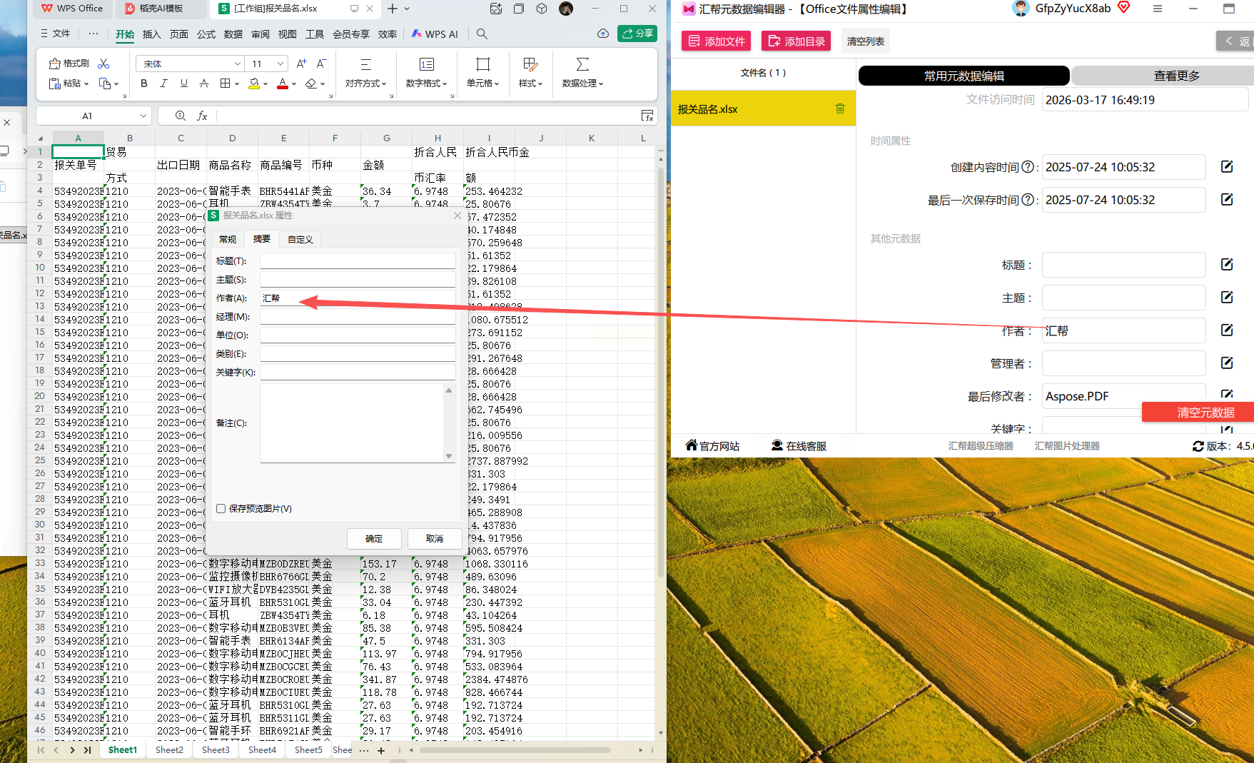Click the edit icon beside 作者 field
Screen dimensions: 1254x763
tap(1226, 330)
